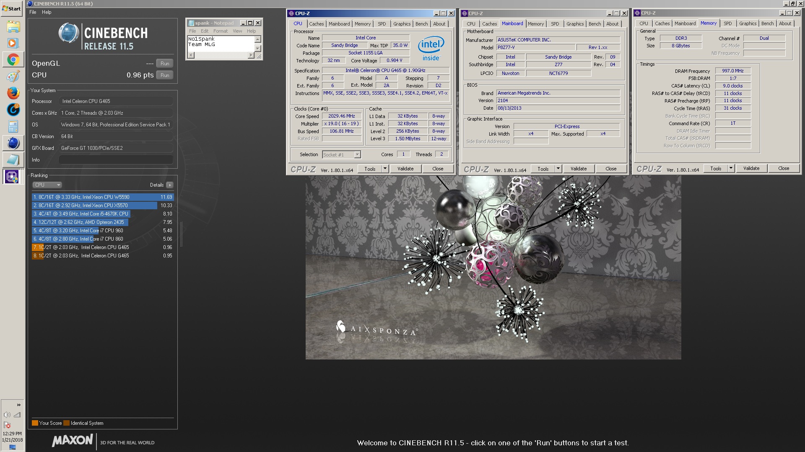Image resolution: width=805 pixels, height=452 pixels.
Task: Open Tools dropdown arrow in Memory window
Action: pos(731,168)
